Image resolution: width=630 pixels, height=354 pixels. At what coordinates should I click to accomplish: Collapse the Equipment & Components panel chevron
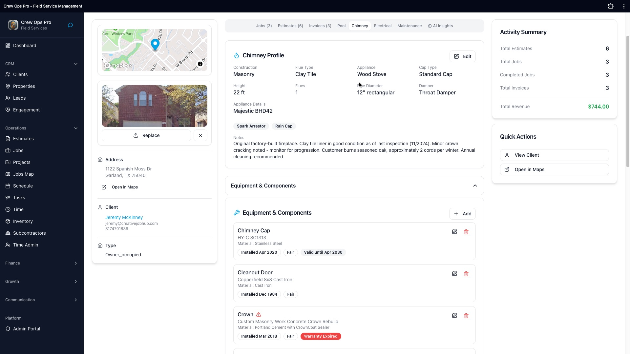(x=475, y=186)
